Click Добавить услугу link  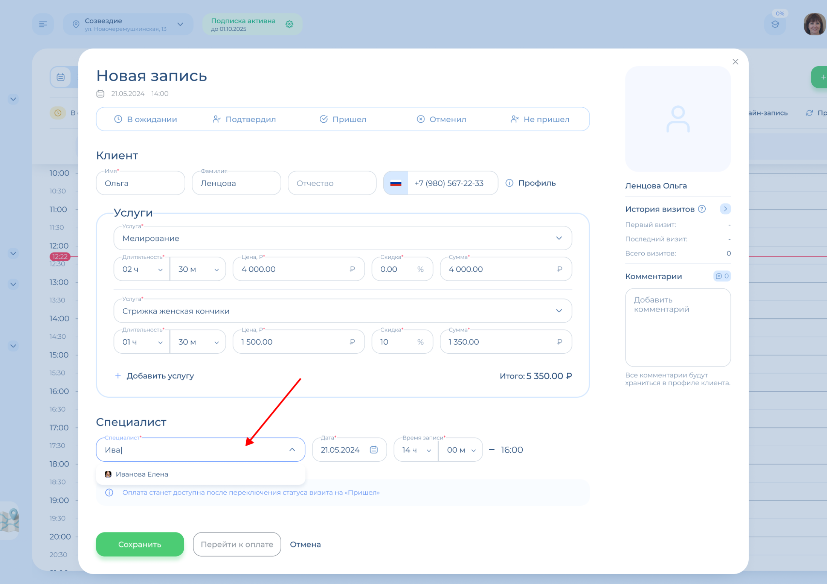(154, 376)
